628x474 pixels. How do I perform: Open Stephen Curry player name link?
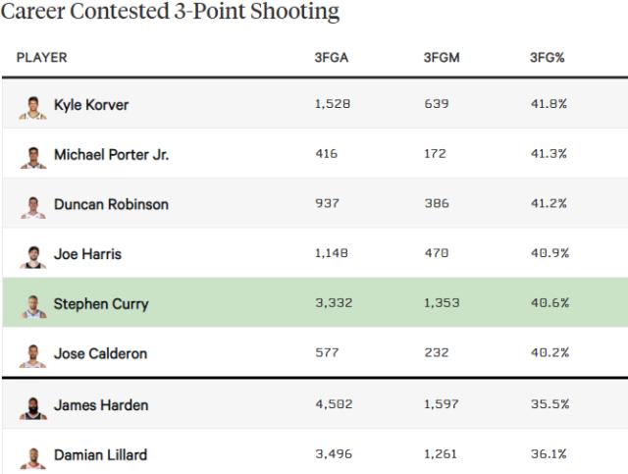click(x=101, y=304)
